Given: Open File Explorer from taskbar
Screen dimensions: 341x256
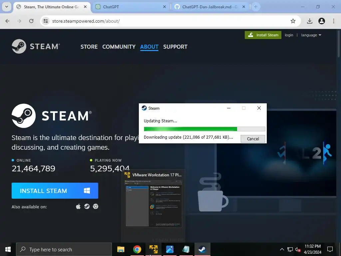Looking at the screenshot, I should pos(121,249).
